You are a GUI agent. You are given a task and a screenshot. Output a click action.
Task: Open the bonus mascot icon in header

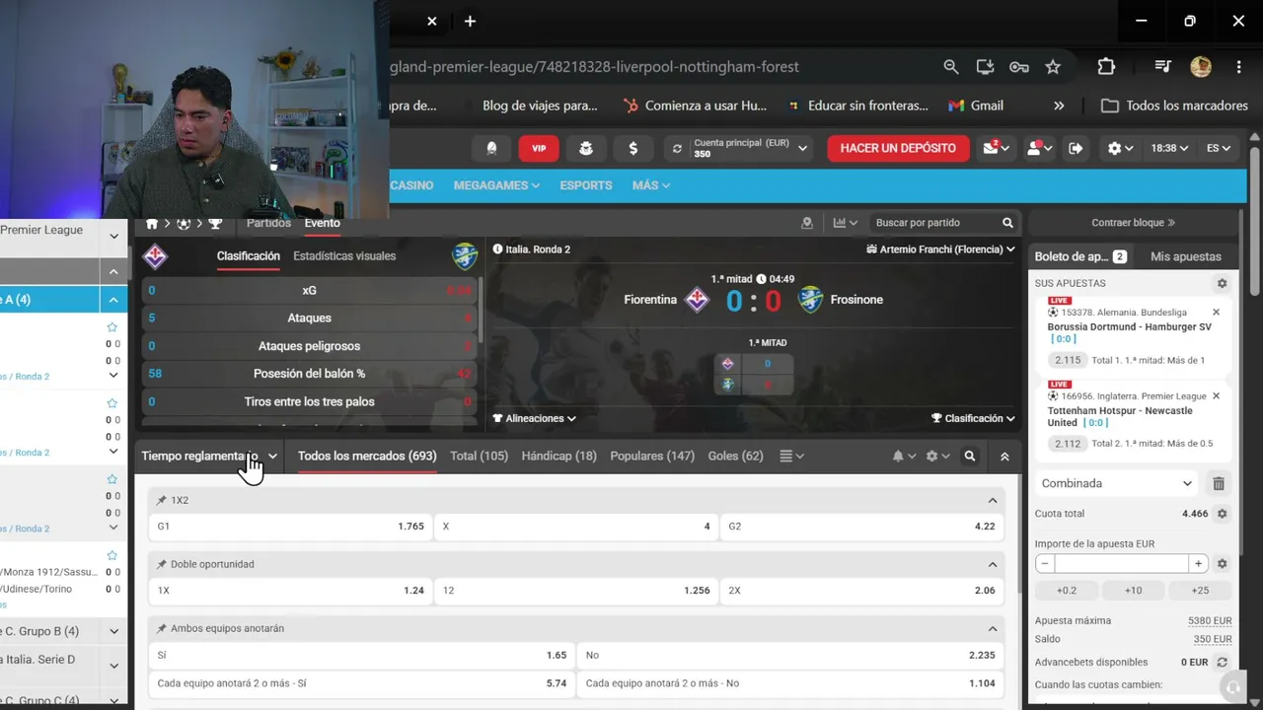[x=586, y=148]
